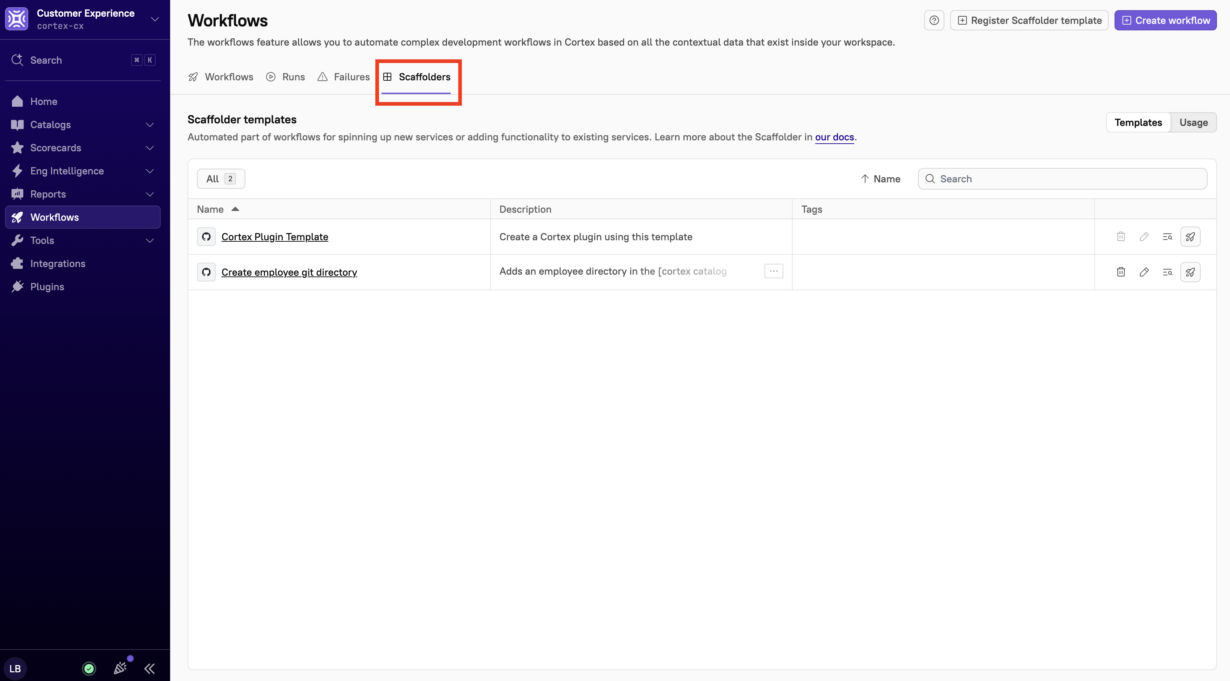Click the All filter chip

tap(221, 179)
